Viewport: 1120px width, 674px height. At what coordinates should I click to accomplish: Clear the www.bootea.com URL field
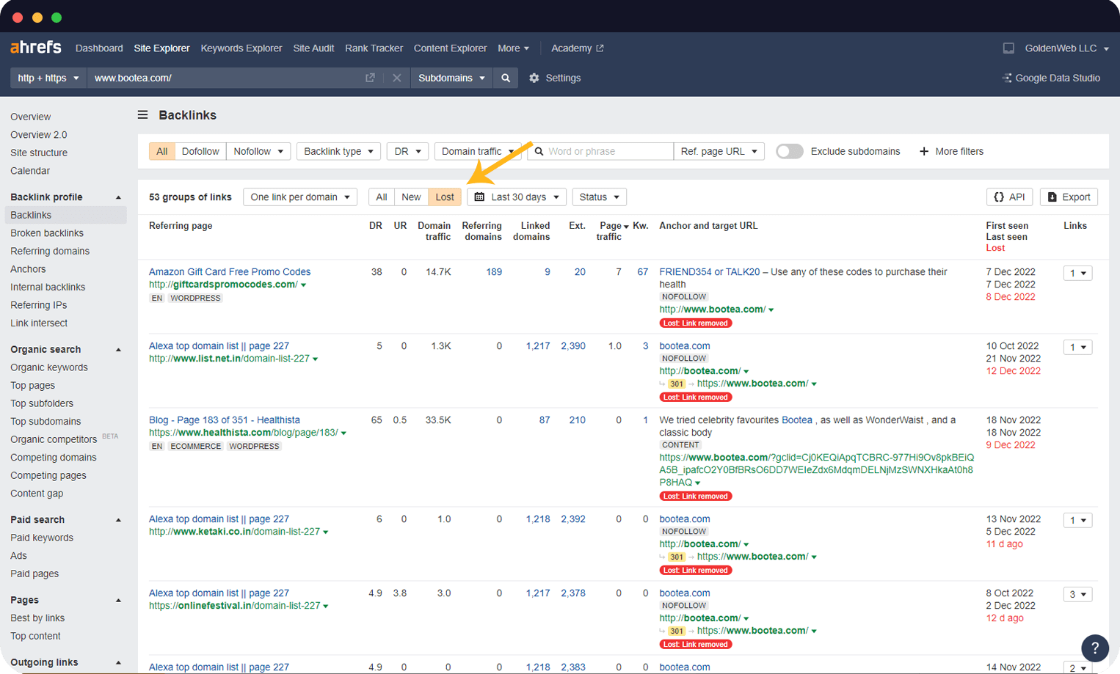pos(396,78)
